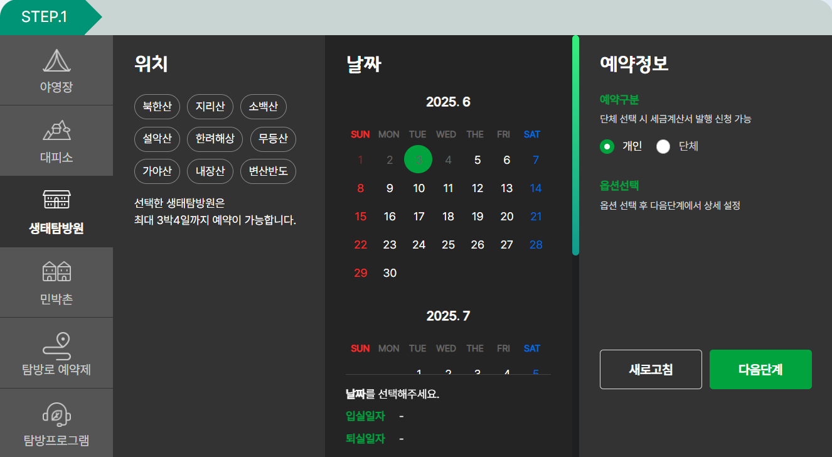Click the 생태탐방원 eco-center icon
The height and width of the screenshot is (457, 832).
click(56, 211)
